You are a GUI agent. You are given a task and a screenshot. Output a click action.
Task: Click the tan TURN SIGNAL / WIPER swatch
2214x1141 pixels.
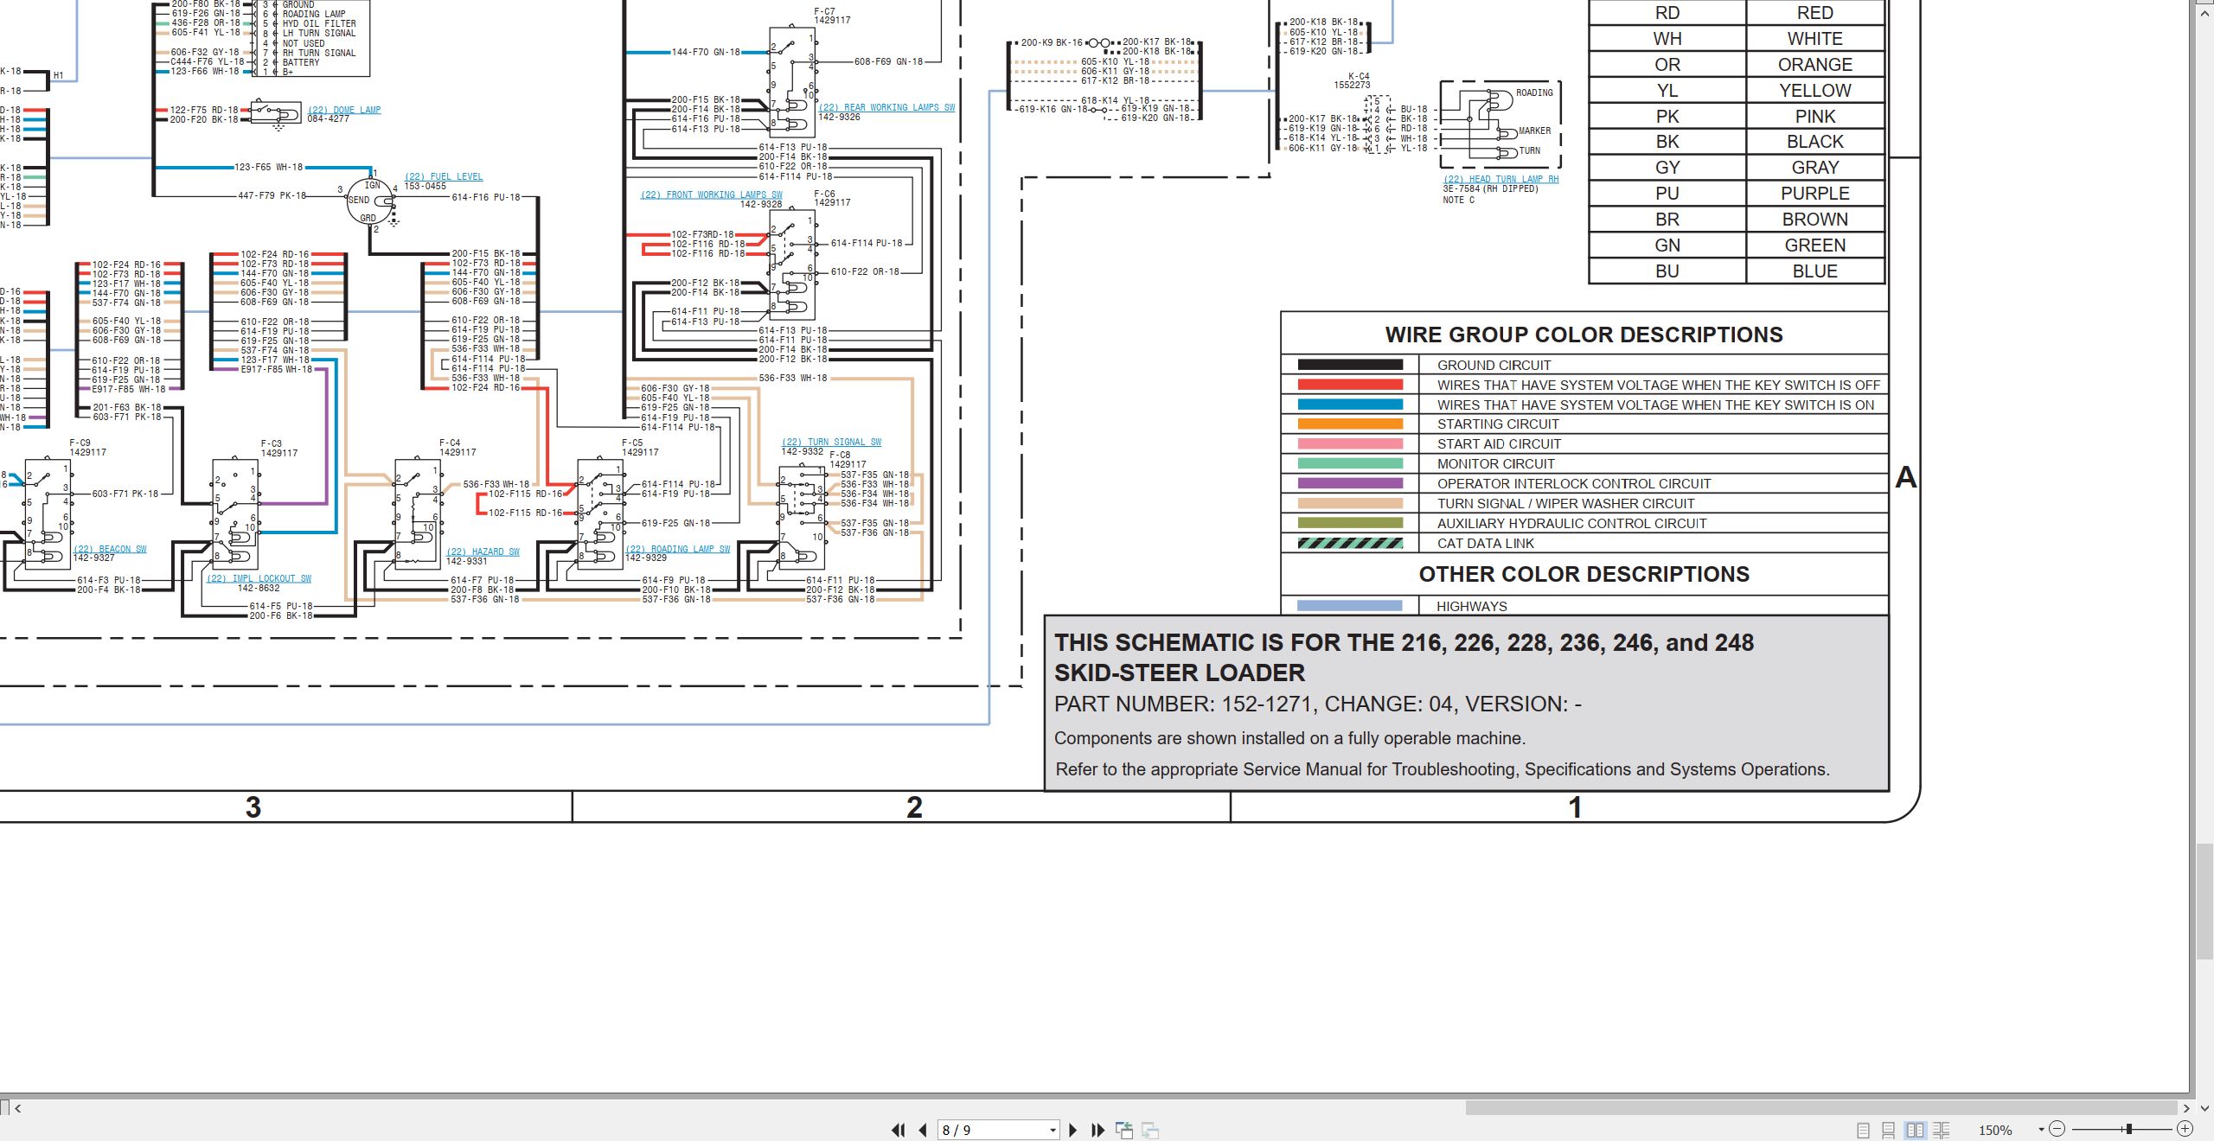(1350, 503)
